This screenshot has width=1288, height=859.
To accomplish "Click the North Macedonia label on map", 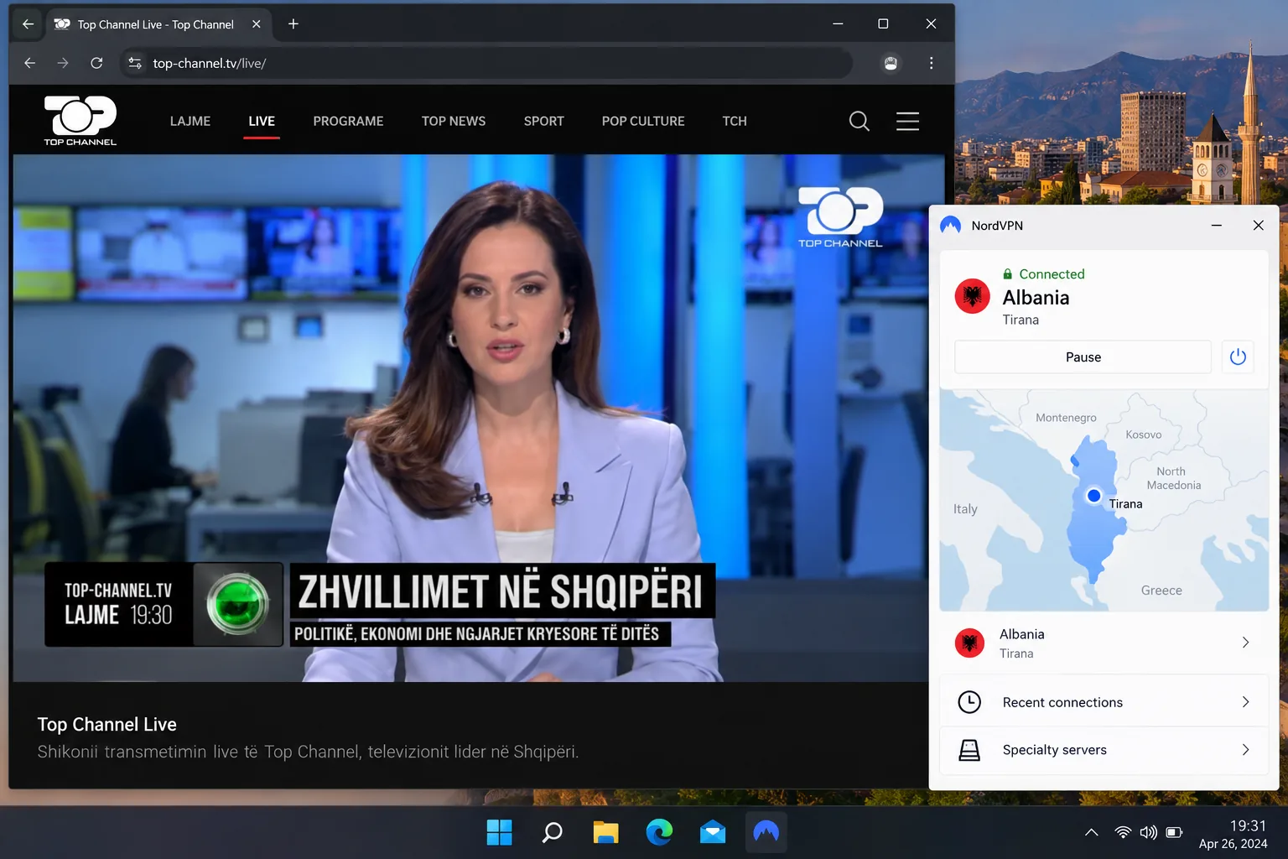I will tap(1173, 478).
